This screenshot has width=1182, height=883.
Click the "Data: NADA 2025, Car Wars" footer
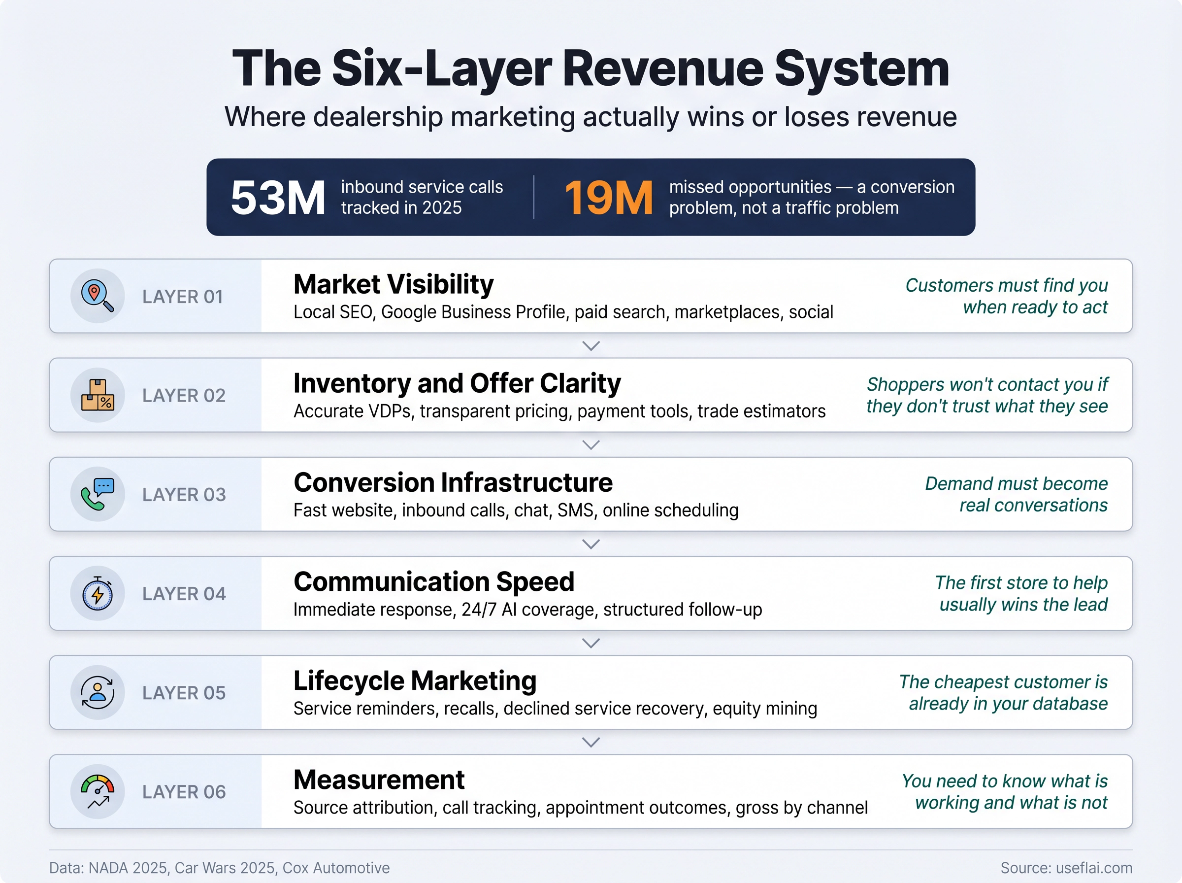point(219,868)
